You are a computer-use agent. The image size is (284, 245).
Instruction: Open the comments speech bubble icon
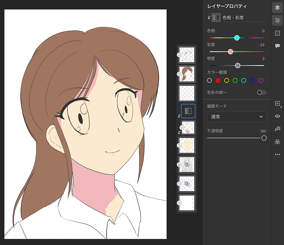(x=277, y=46)
